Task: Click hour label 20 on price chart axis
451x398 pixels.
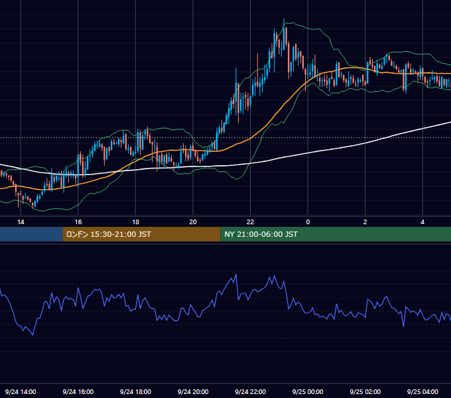Action: pyautogui.click(x=193, y=222)
